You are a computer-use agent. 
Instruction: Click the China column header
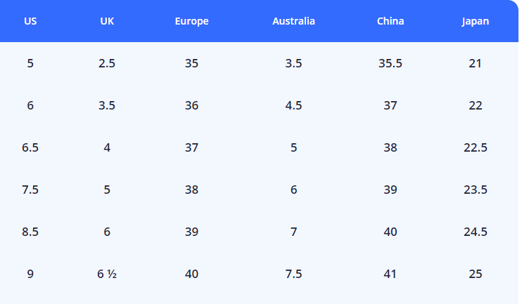pyautogui.click(x=390, y=21)
